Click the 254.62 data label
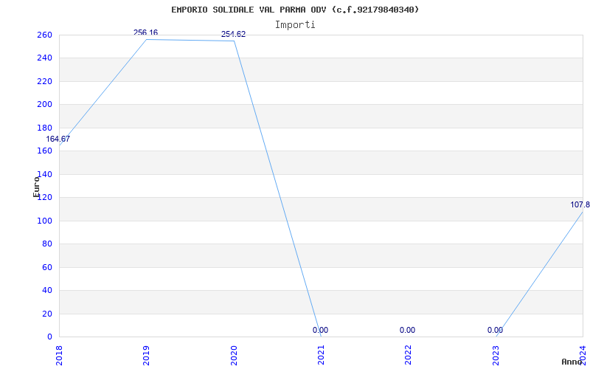This screenshot has height=369, width=590. coord(233,34)
